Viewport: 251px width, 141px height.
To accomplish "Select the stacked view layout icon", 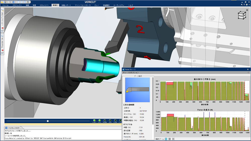I will (25, 2).
